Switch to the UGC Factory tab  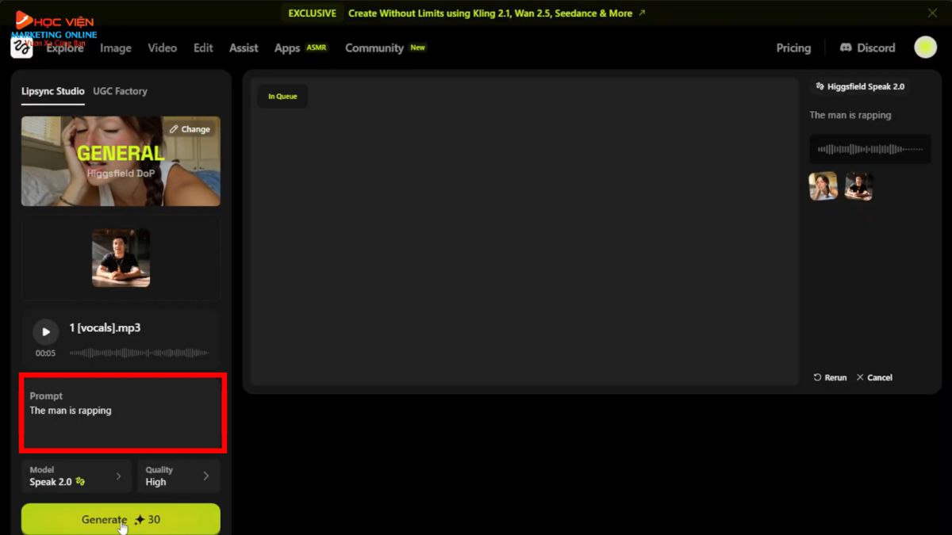click(120, 91)
